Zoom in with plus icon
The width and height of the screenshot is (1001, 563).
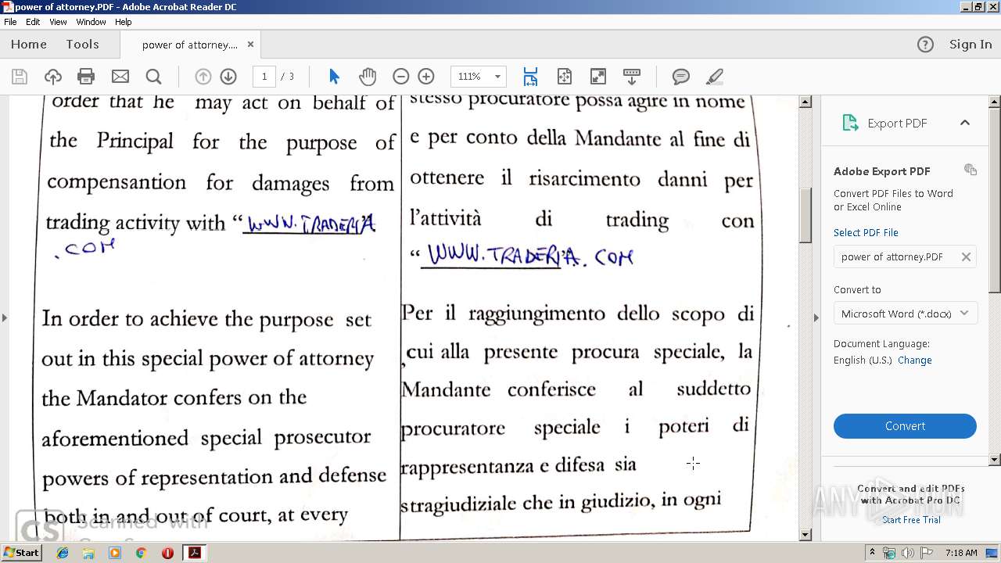426,77
